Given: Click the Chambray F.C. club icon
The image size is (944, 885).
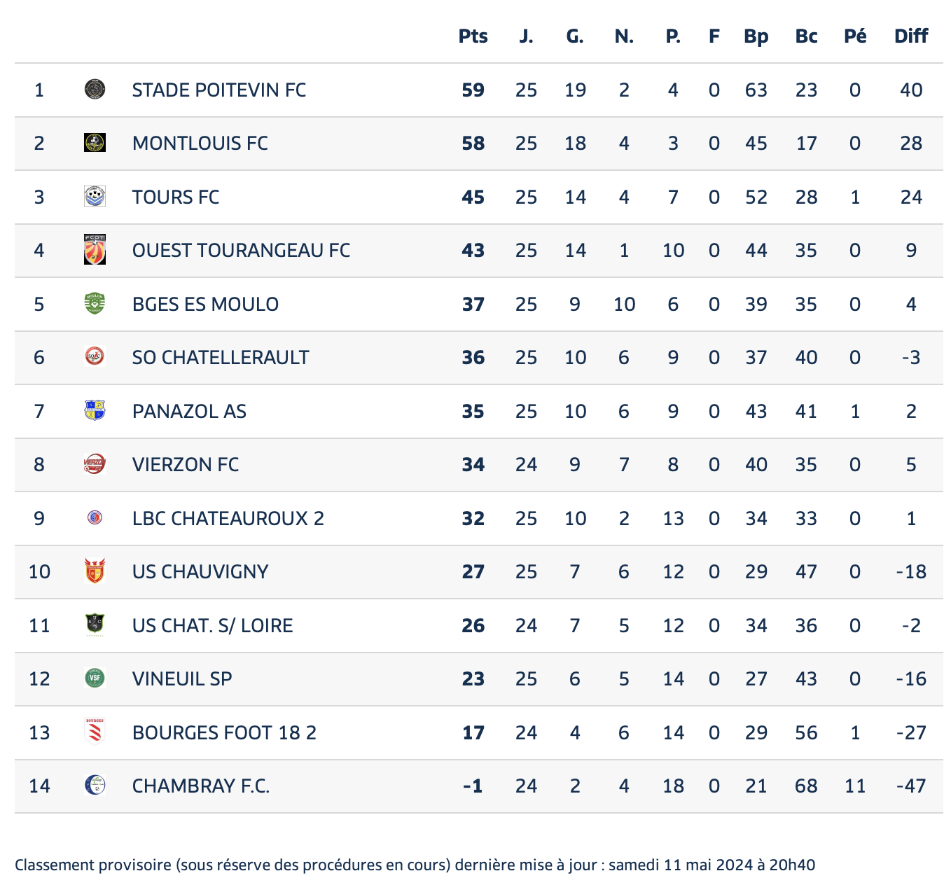Looking at the screenshot, I should coord(95,786).
